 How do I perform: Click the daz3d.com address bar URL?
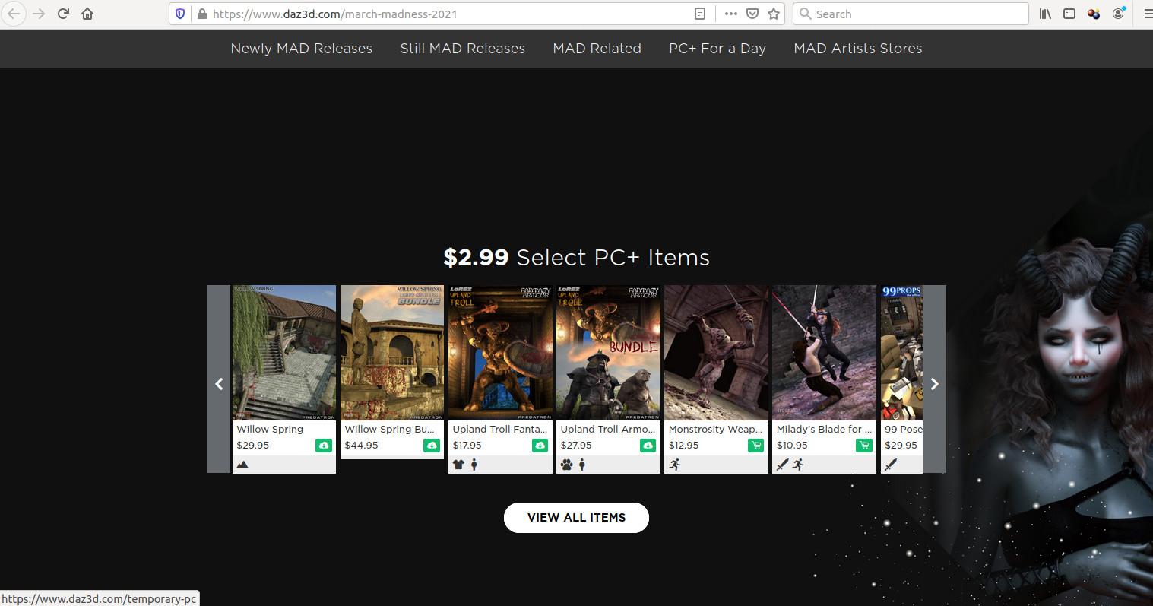(335, 14)
